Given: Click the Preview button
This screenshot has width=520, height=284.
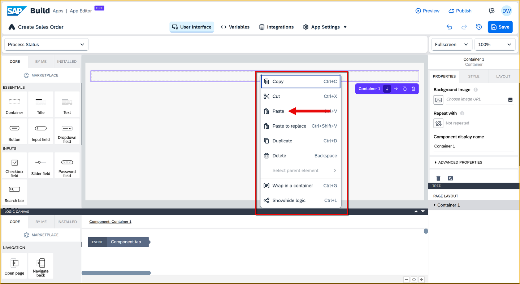Looking at the screenshot, I should (x=428, y=11).
